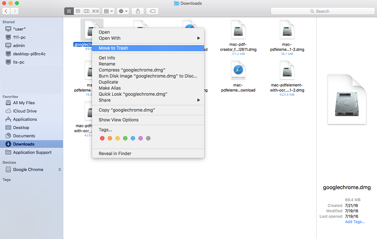Select its-pc in sidebar
Image resolution: width=377 pixels, height=239 pixels.
pos(31,62)
